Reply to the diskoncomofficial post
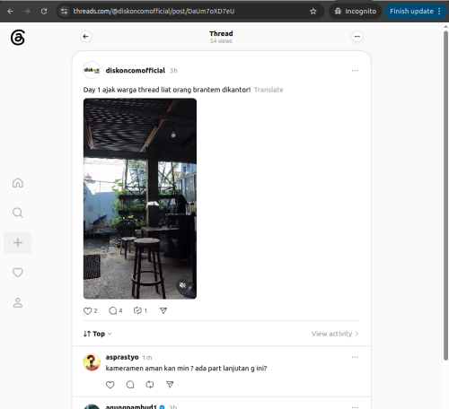The height and width of the screenshot is (409, 449). click(x=113, y=311)
